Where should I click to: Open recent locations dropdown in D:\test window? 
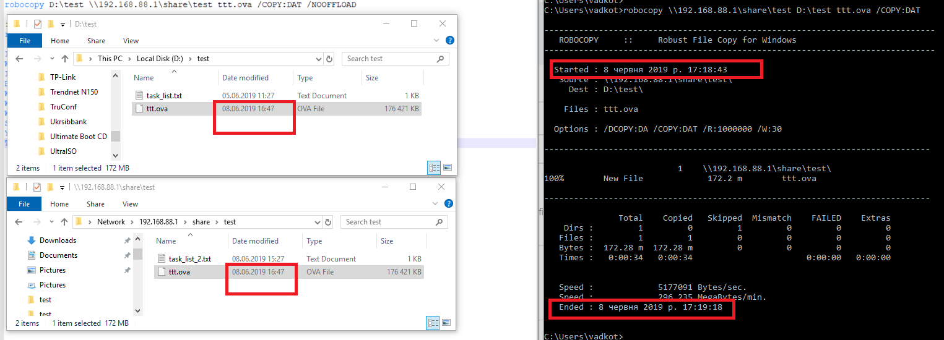51,59
